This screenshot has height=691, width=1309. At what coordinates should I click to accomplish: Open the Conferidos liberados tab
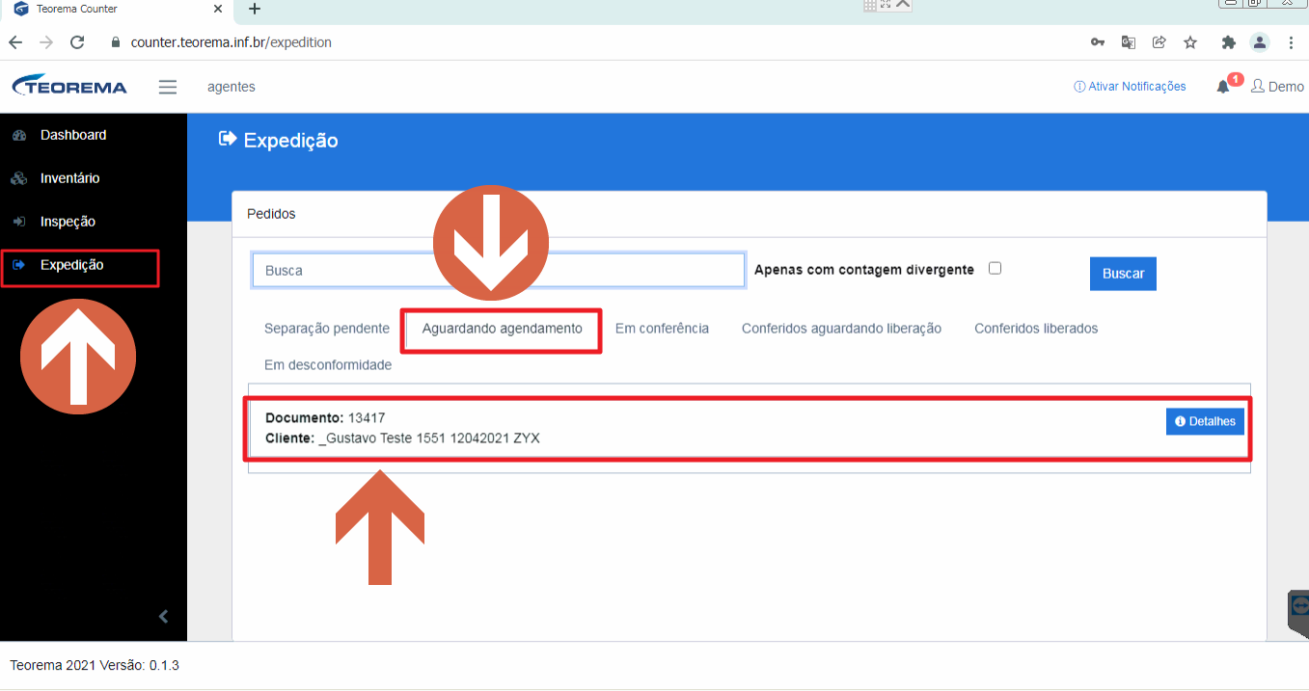click(1036, 329)
